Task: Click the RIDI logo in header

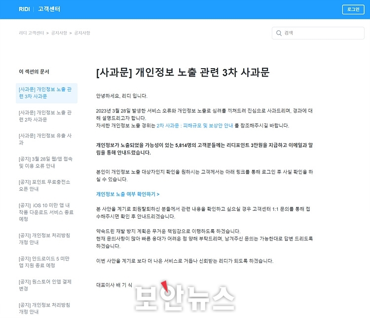Action: coord(24,9)
